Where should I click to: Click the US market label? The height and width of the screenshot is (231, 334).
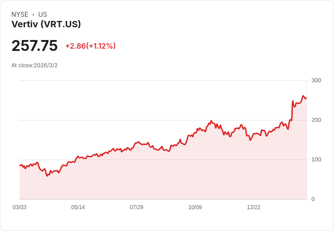[43, 15]
